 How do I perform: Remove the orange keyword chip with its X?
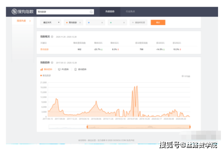(x=80, y=23)
